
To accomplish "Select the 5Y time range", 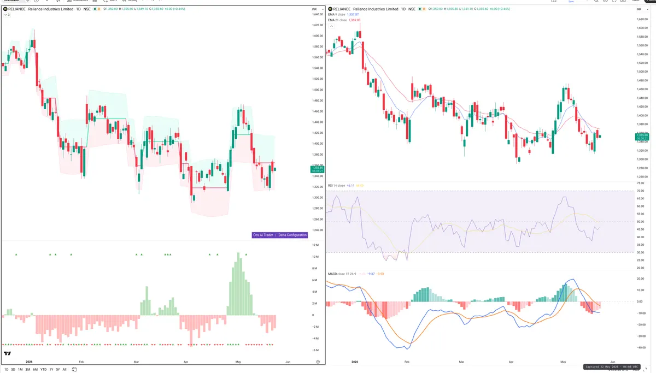I will click(58, 370).
